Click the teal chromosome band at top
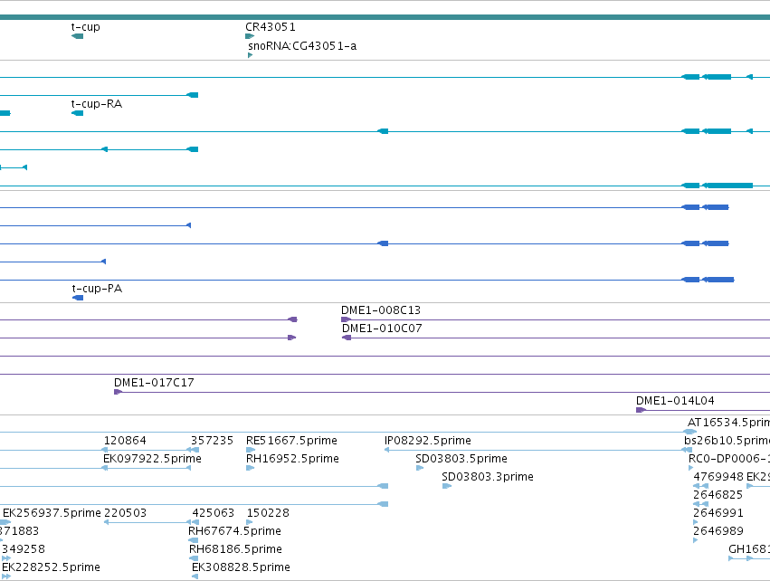Image resolution: width=770 pixels, height=581 pixels. click(x=385, y=17)
